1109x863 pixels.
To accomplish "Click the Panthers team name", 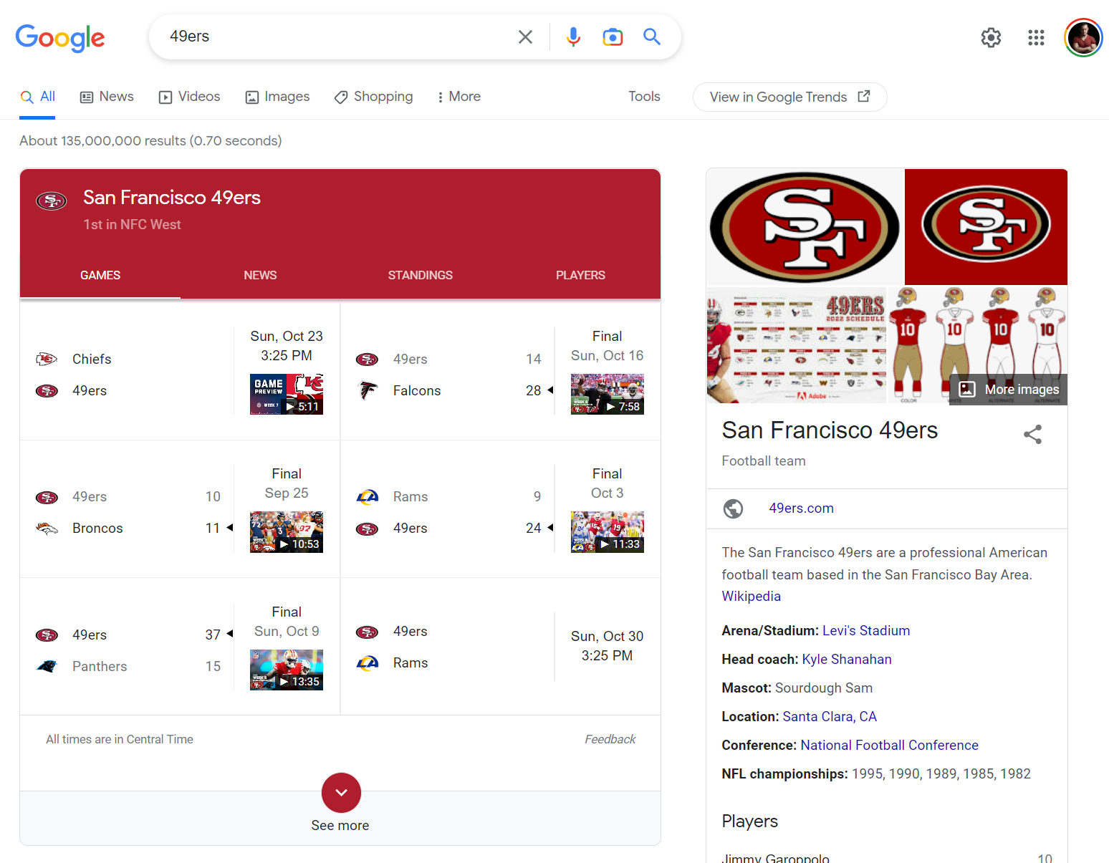I will 100,666.
